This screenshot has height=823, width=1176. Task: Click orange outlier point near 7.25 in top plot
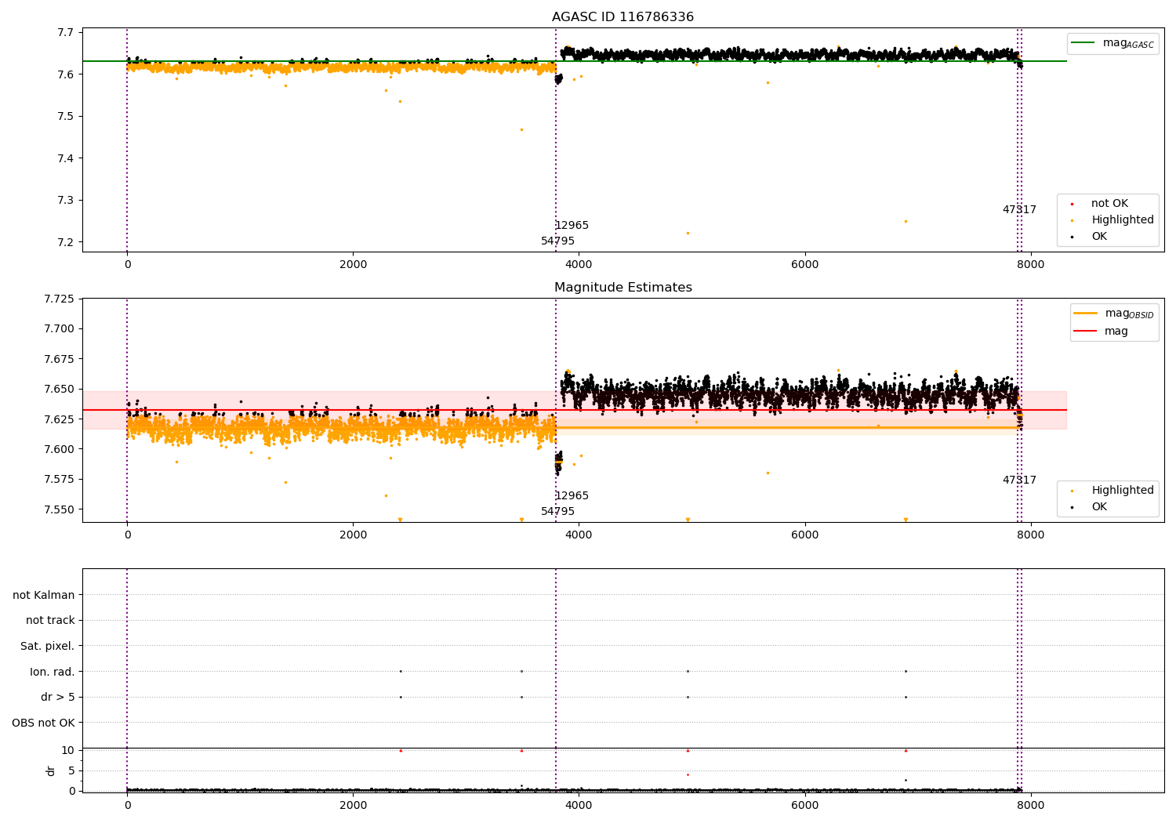[x=906, y=221]
